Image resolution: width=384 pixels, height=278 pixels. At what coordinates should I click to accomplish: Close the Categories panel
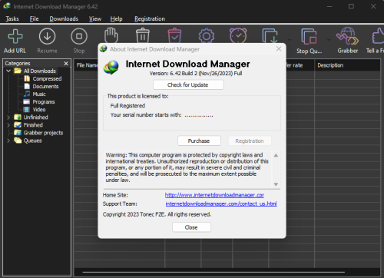[x=66, y=63]
